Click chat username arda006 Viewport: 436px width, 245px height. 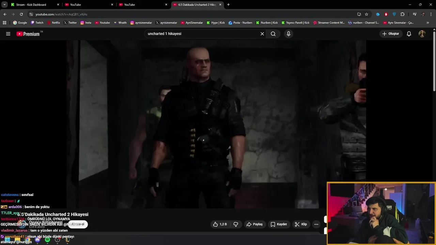15,207
